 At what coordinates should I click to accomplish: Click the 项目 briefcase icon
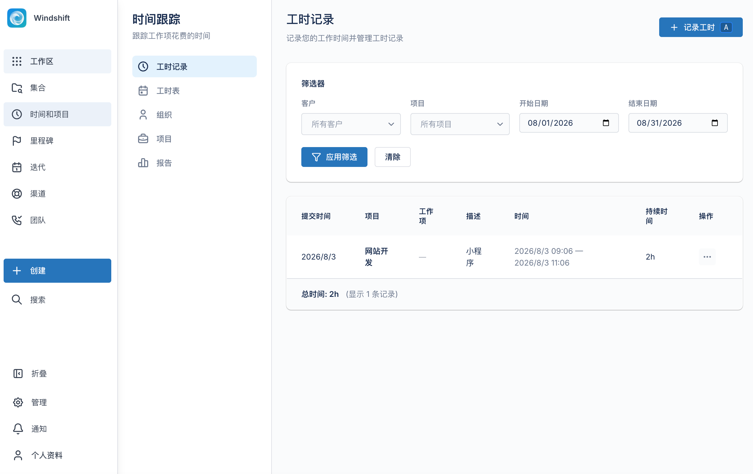[143, 139]
